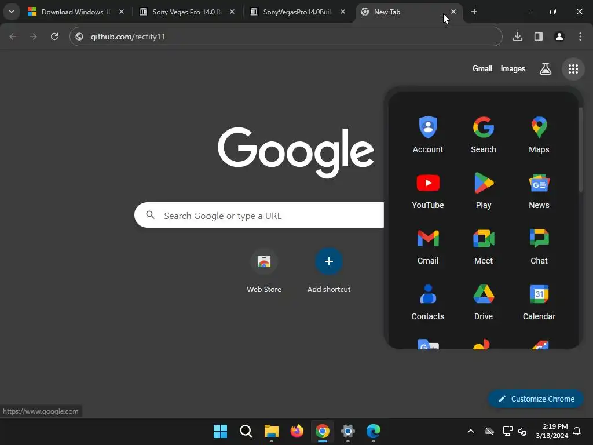This screenshot has height=445, width=593.
Task: Click the apps panel scrollbar
Action: click(x=580, y=150)
